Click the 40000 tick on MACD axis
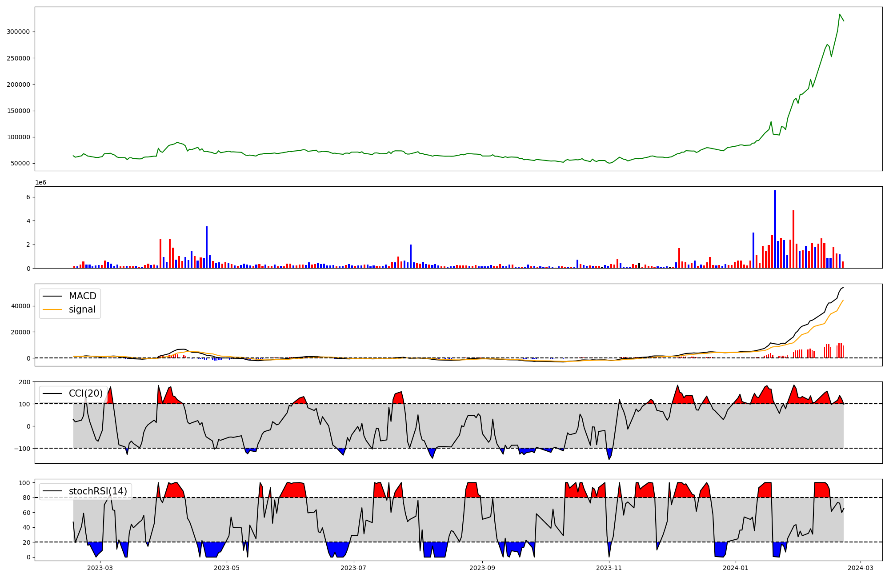 pos(21,306)
